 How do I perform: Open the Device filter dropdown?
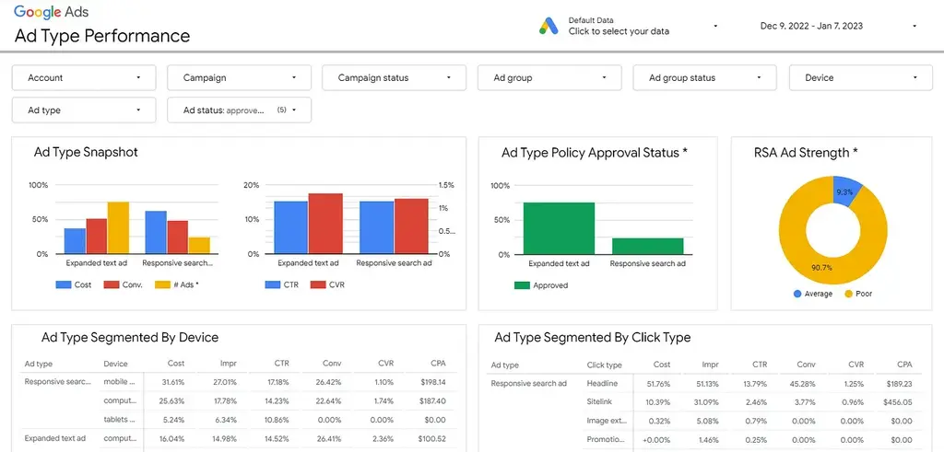point(860,78)
